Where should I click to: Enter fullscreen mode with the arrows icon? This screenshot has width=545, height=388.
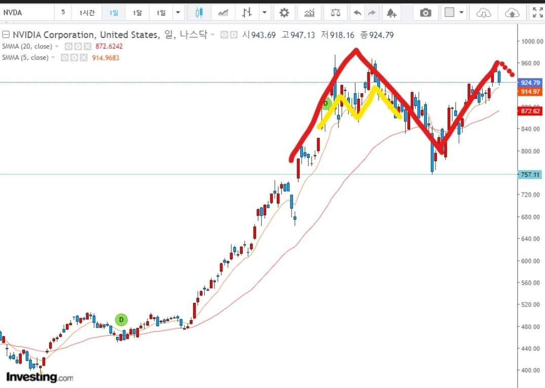[x=538, y=13]
